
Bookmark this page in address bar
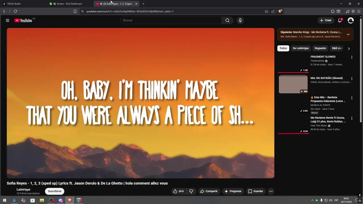(75, 11)
